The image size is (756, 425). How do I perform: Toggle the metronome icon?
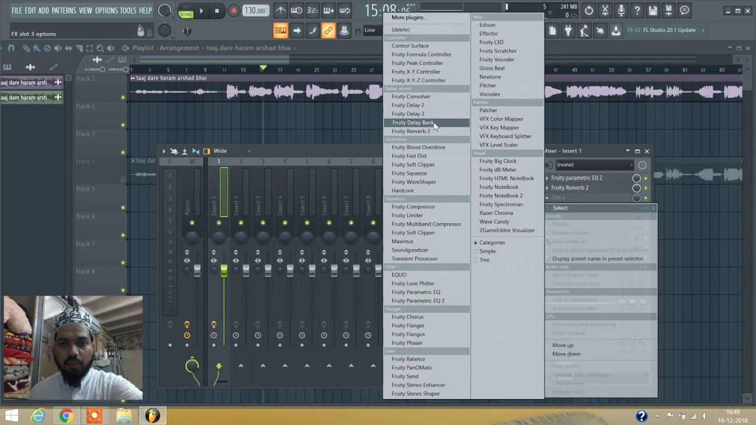pos(281,11)
